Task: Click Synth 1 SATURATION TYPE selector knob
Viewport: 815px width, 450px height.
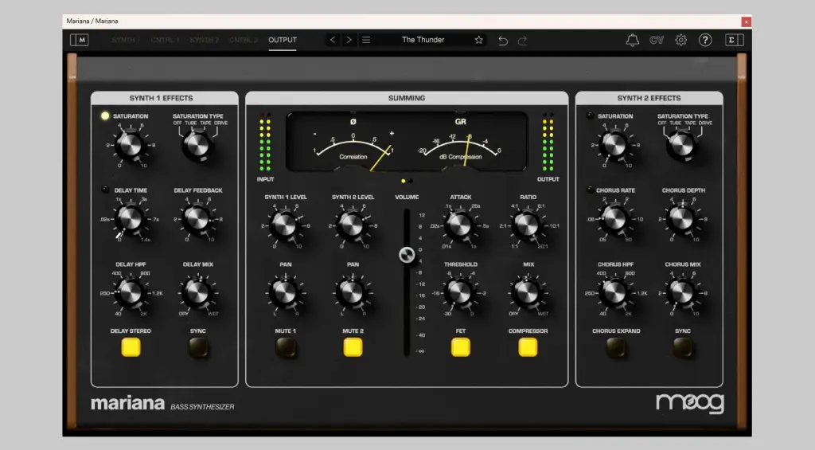Action: (197, 145)
